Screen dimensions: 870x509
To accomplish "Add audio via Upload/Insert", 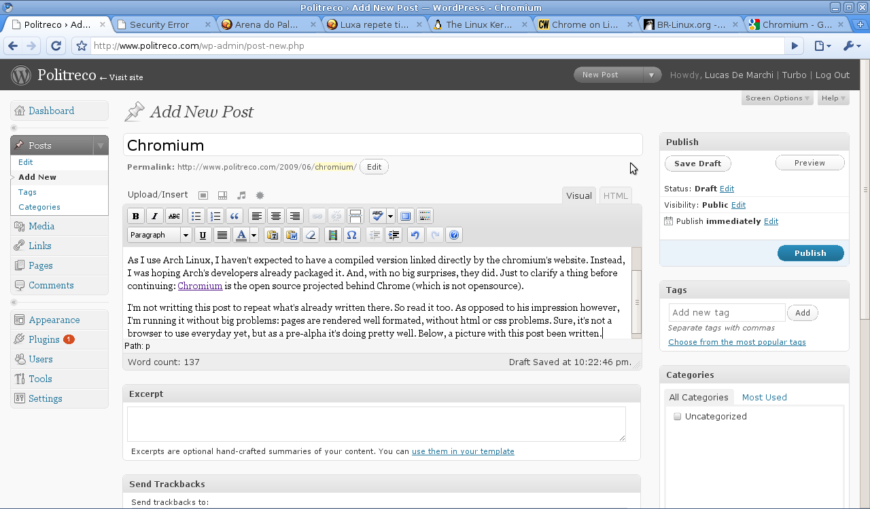I will point(241,195).
